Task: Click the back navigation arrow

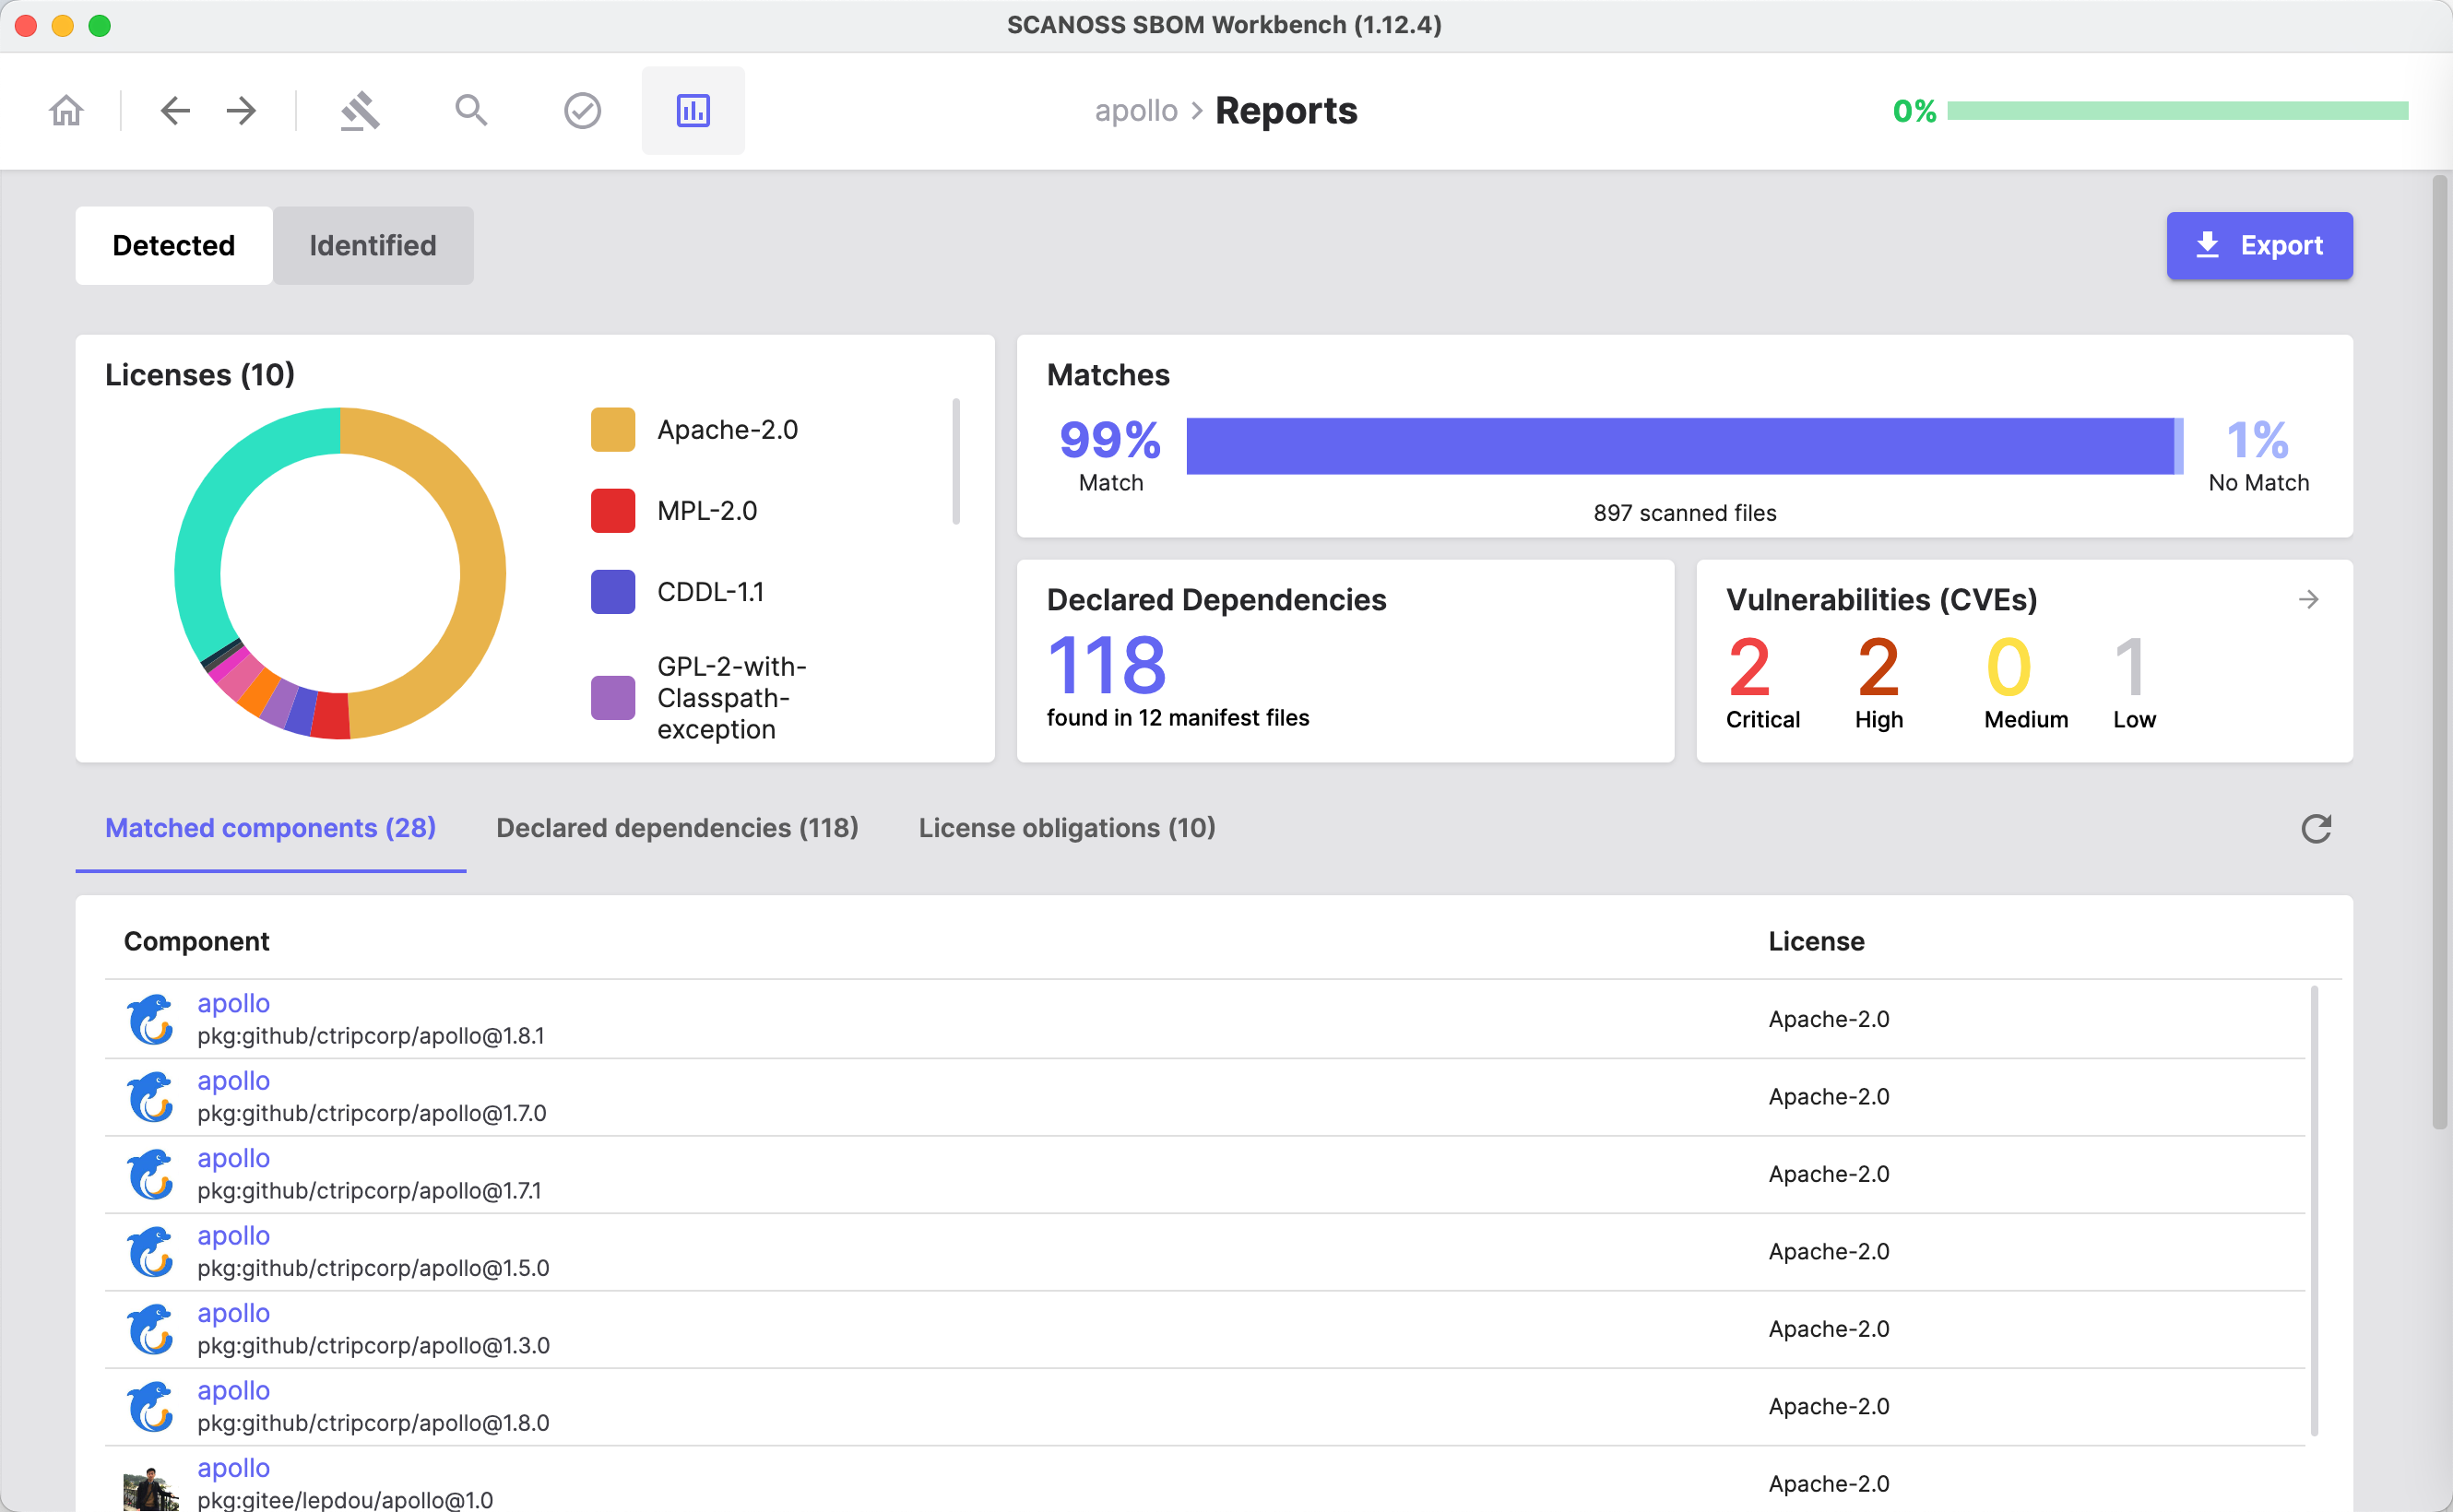Action: point(175,110)
